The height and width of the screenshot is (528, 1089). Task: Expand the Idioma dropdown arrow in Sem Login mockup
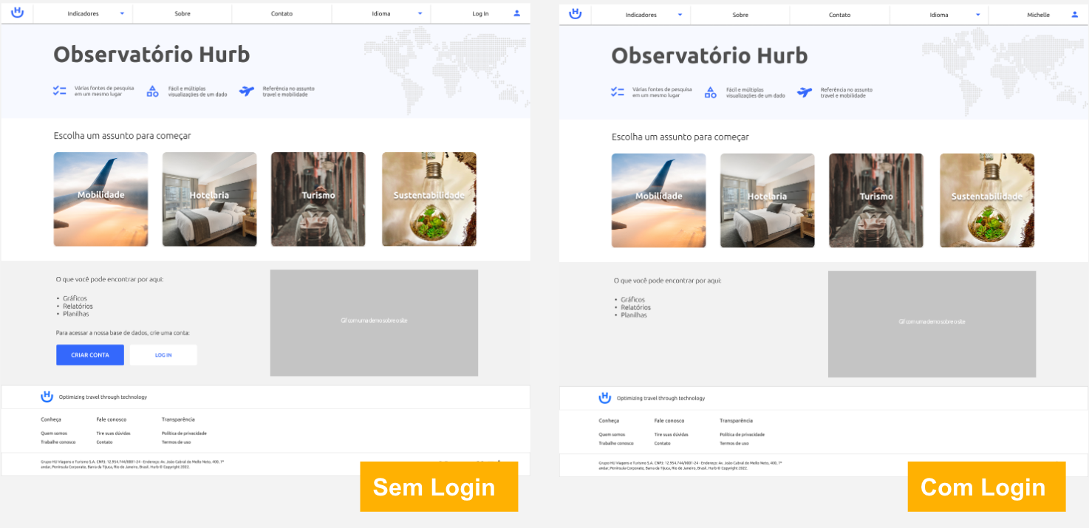click(x=420, y=13)
